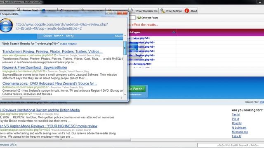This screenshot has height=148, width=264.
Task: Minimize the main Web Exploit Scanner window
Action: (259, 2)
